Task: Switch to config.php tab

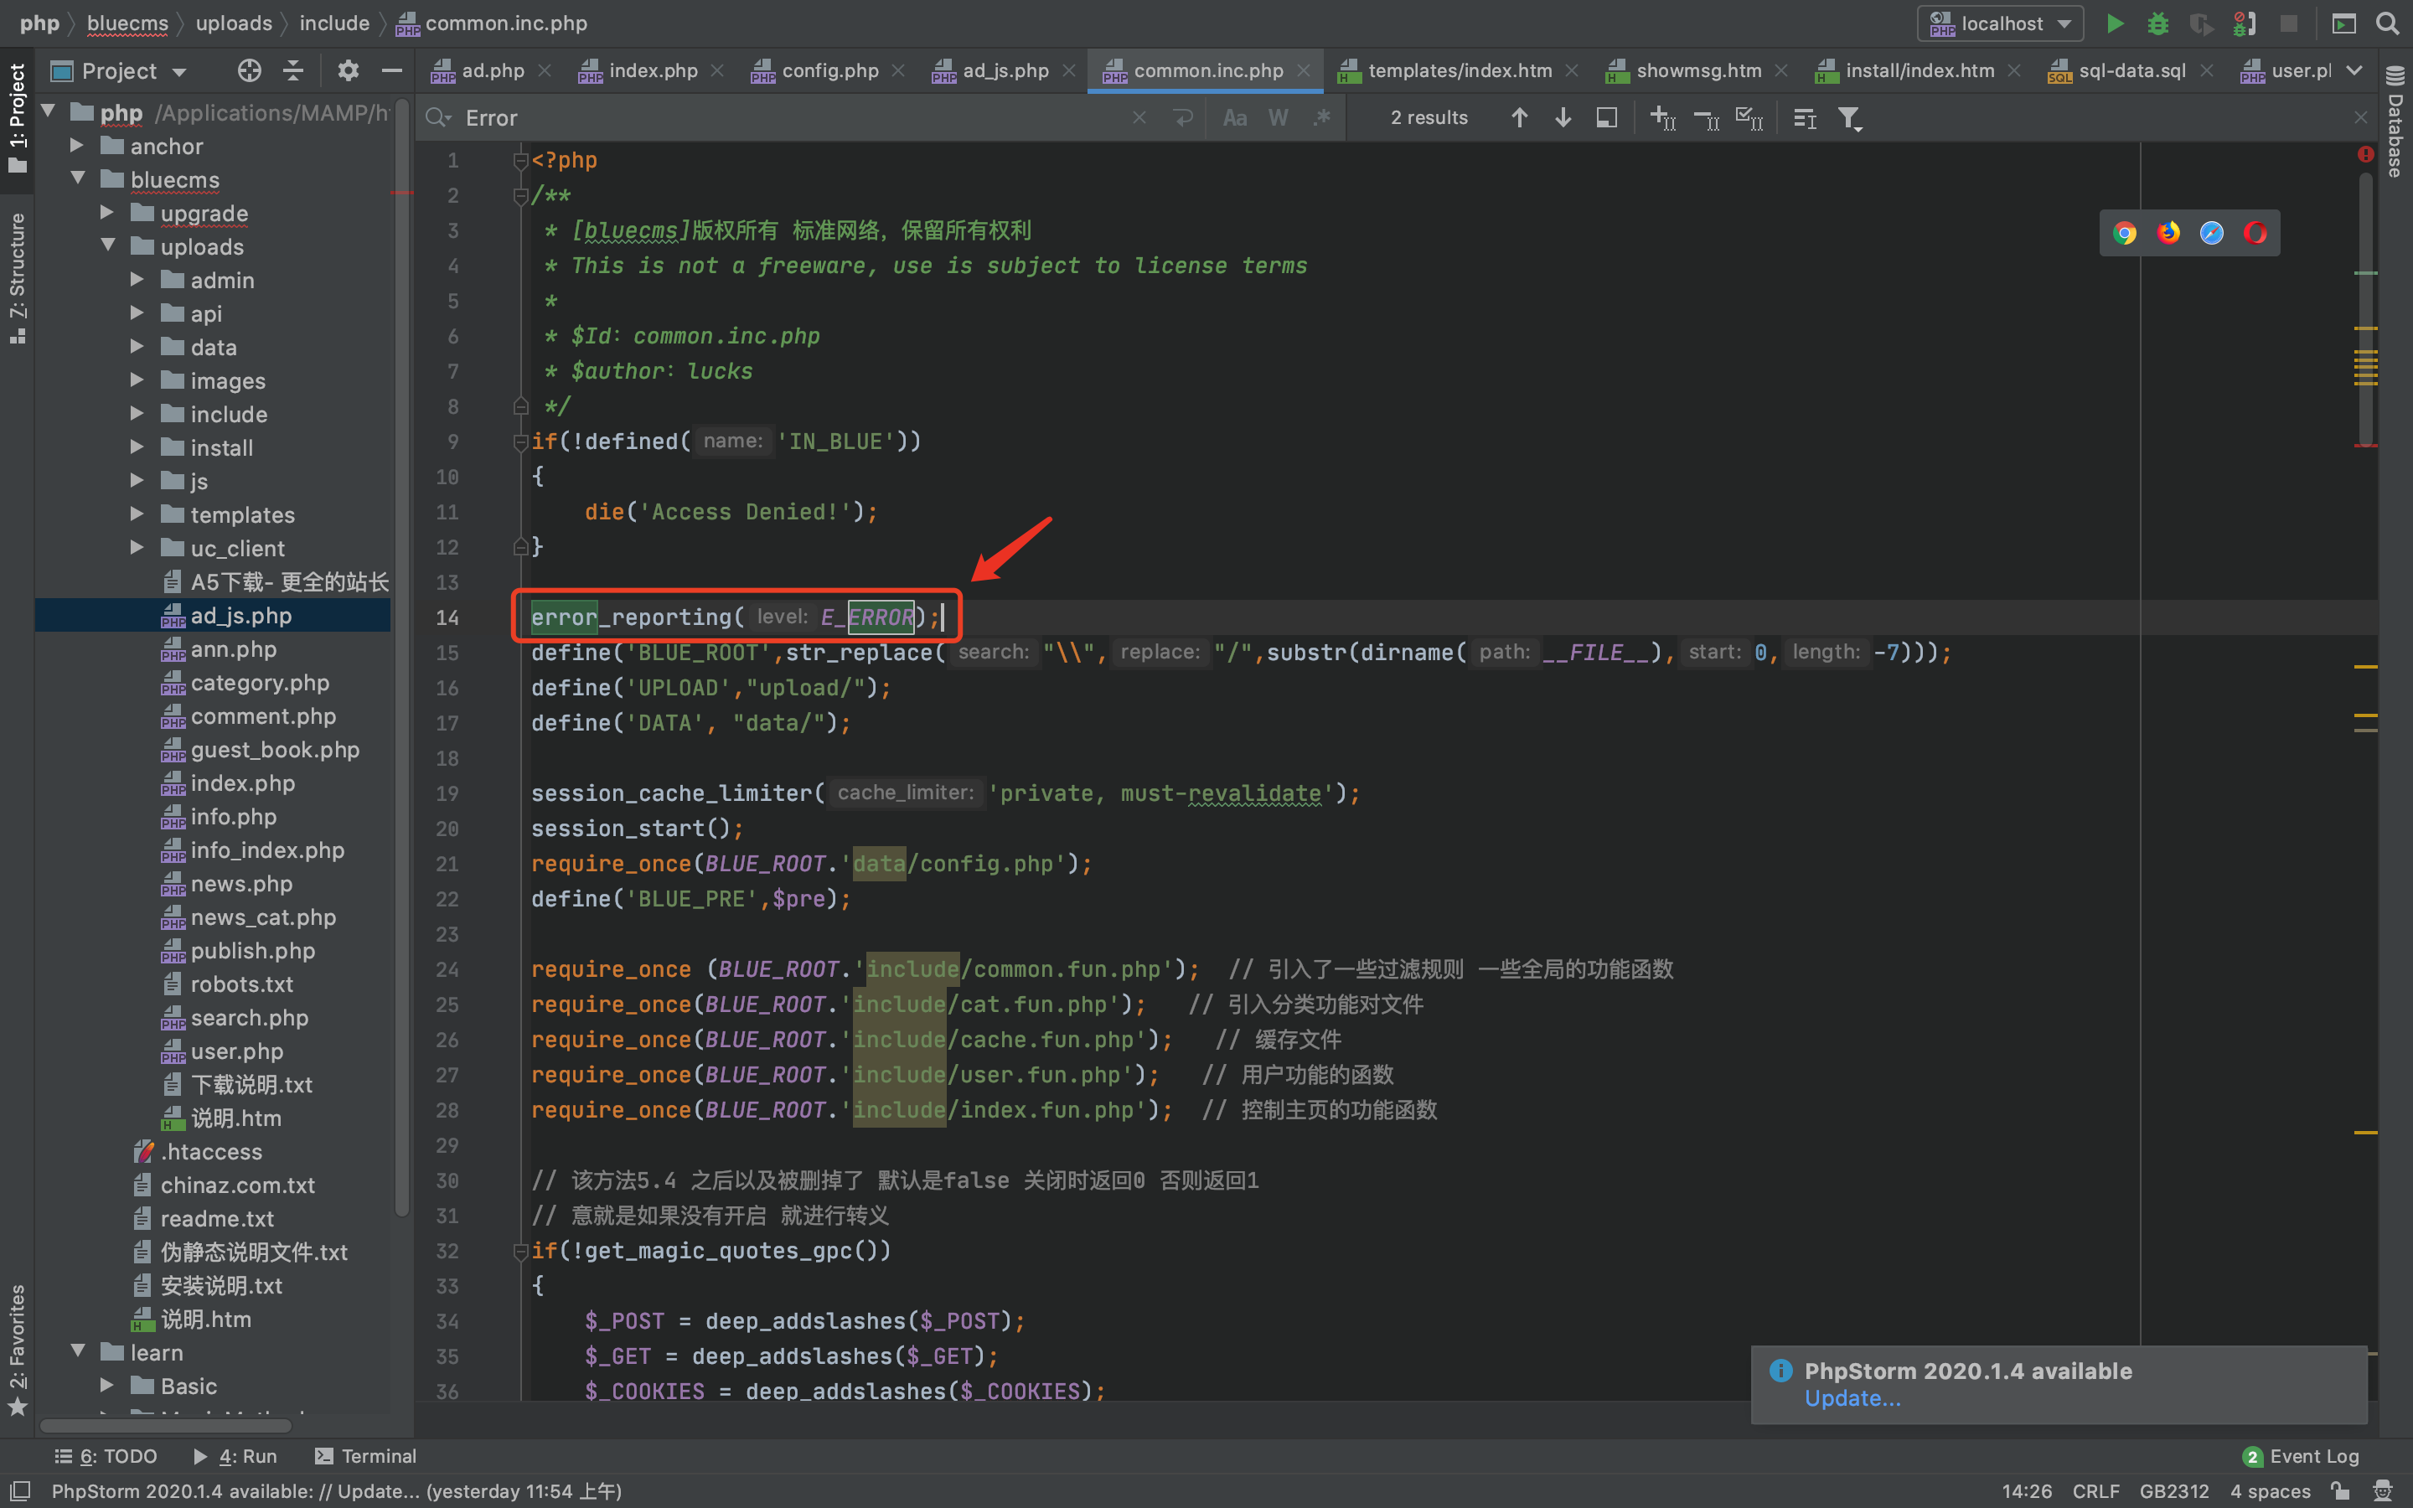Action: (829, 71)
